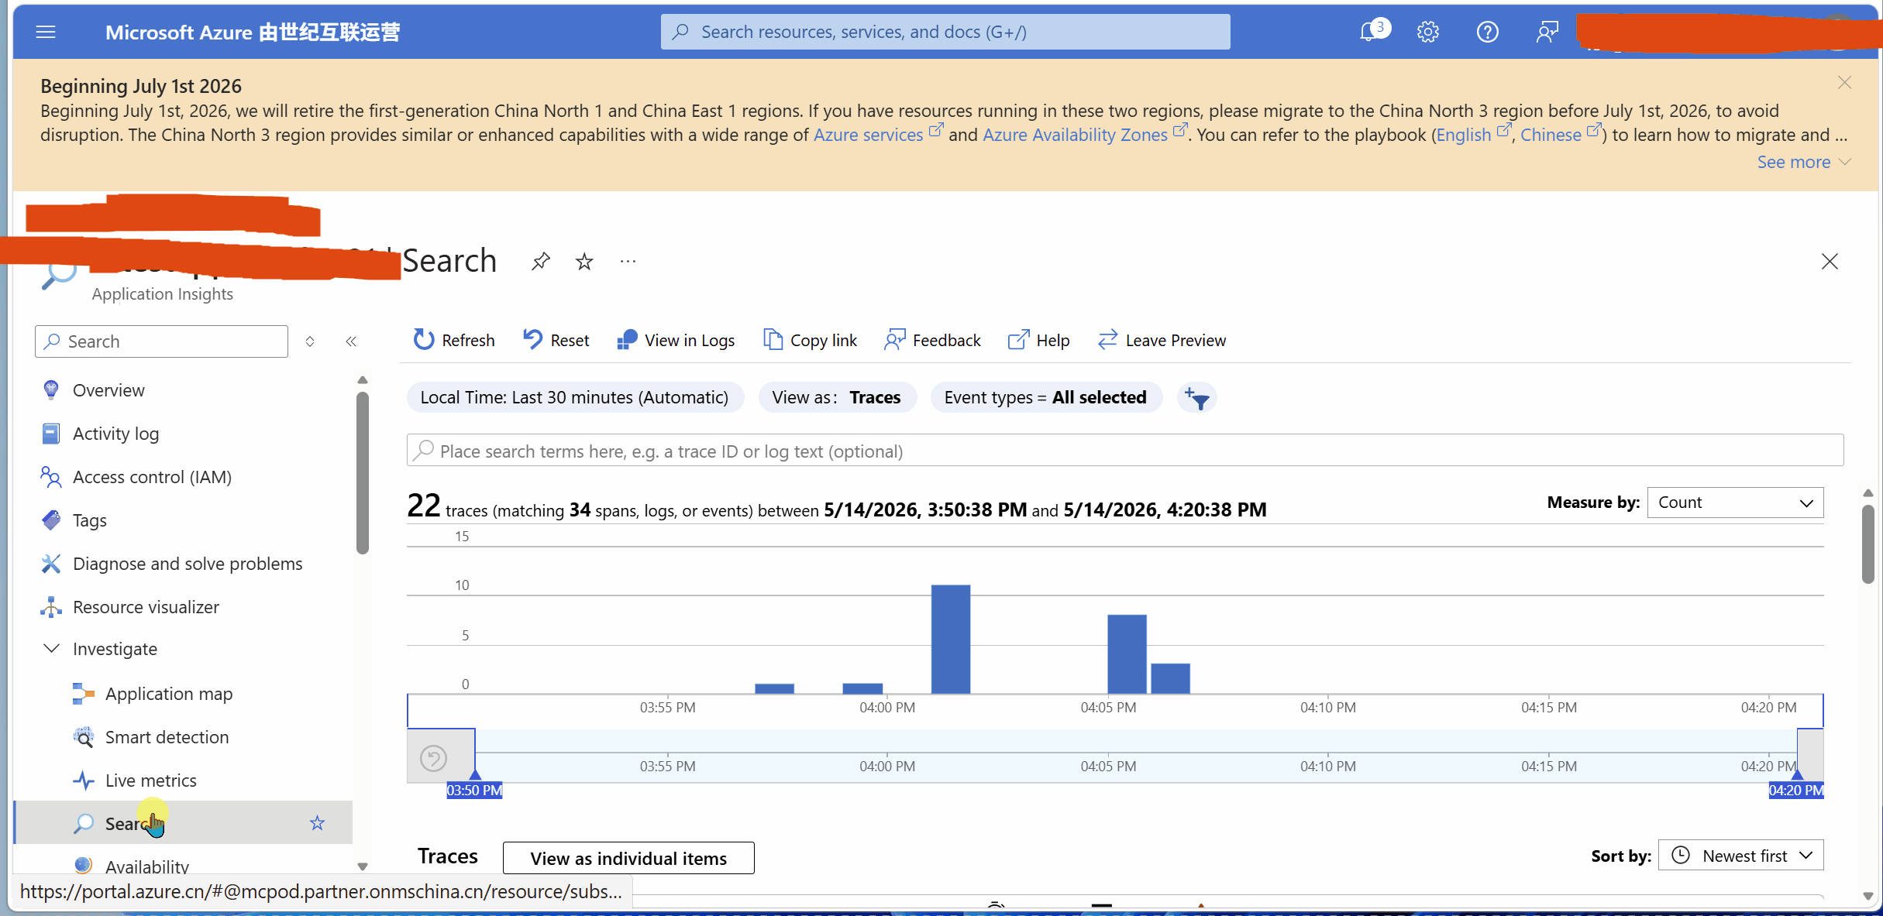
Task: Open the Feedback toolbar button
Action: [932, 341]
